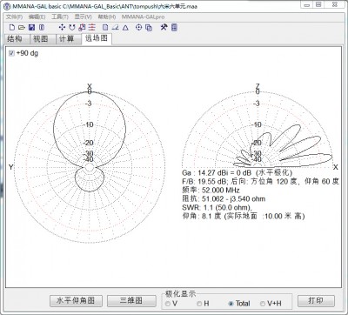Open the 工具(T) menu

coord(60,17)
